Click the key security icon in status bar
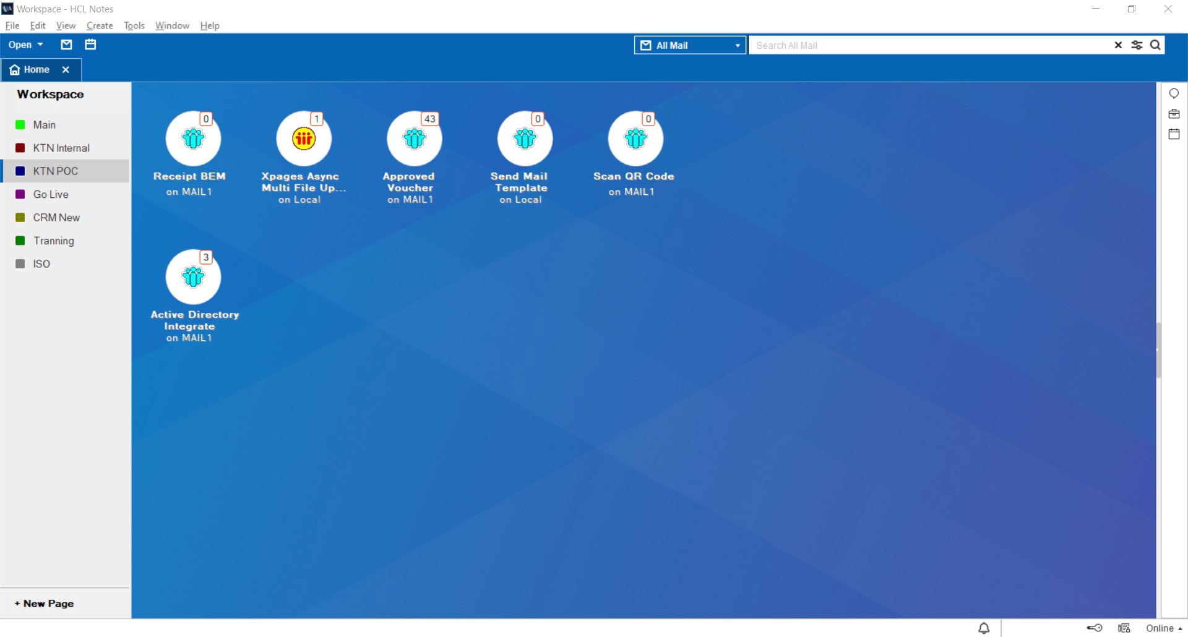The height and width of the screenshot is (637, 1188). (1095, 628)
